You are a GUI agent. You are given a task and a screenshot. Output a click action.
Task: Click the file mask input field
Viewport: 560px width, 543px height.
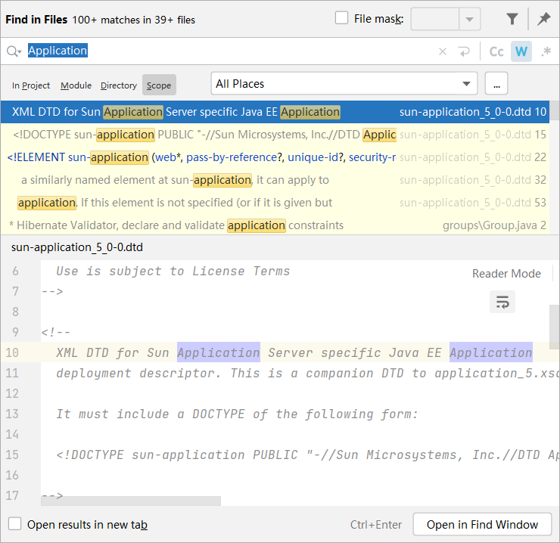[x=434, y=19]
